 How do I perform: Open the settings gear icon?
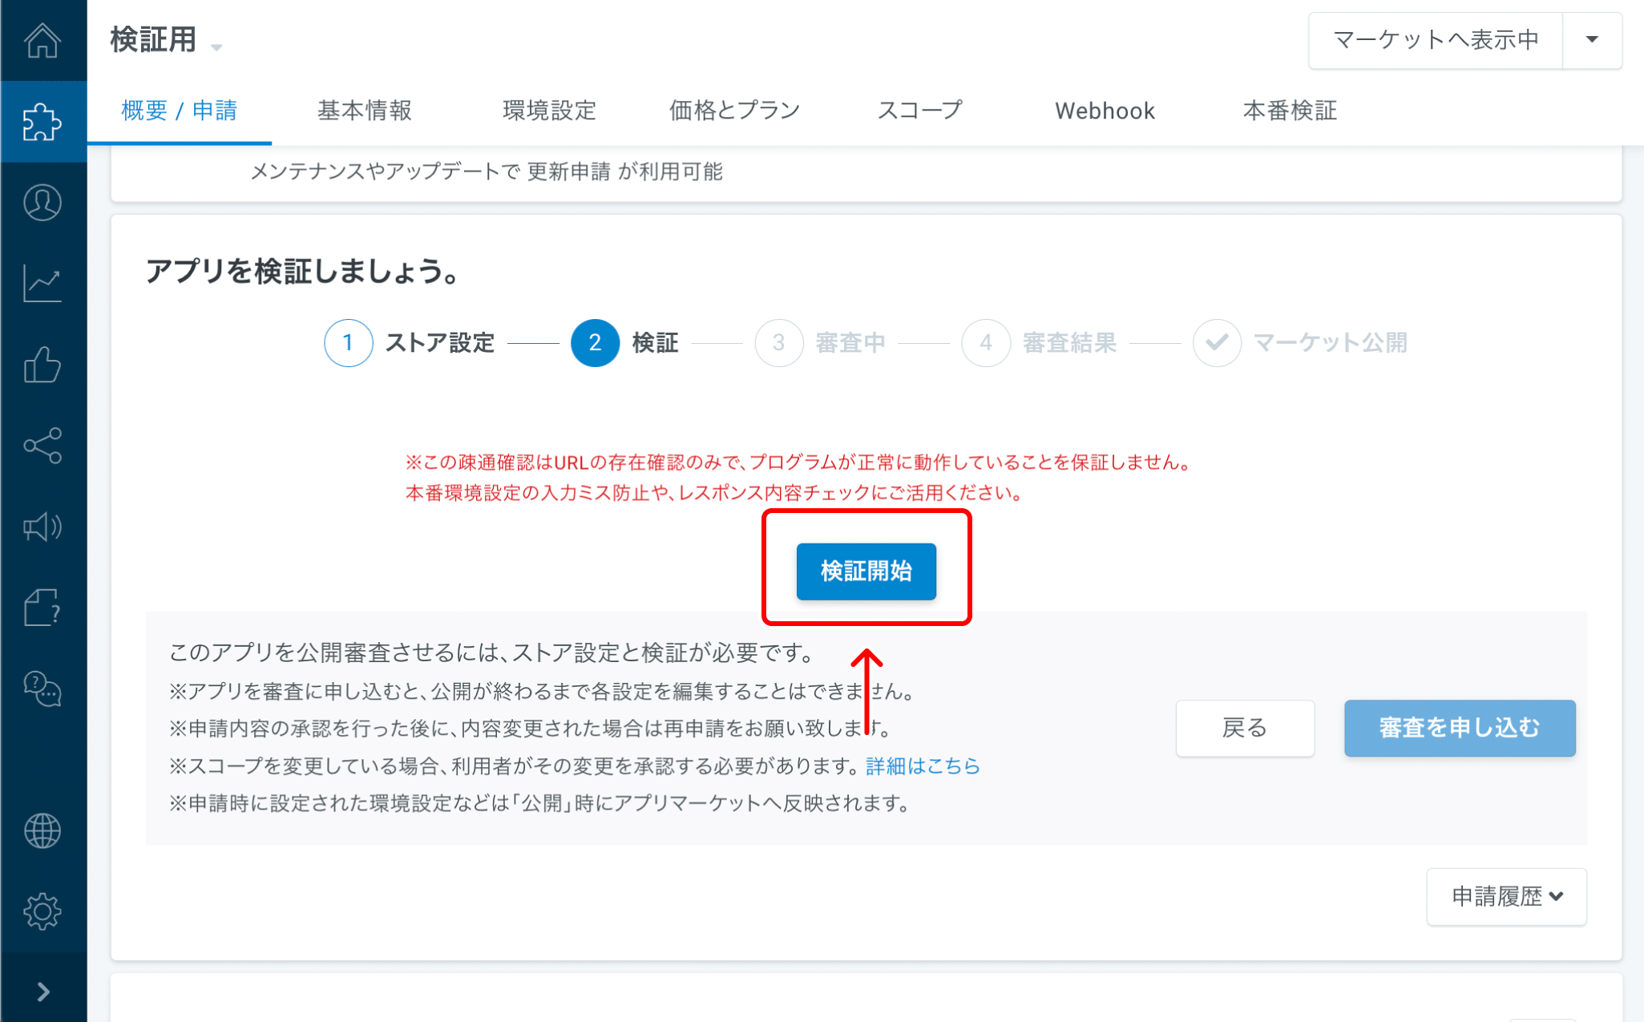(x=42, y=911)
